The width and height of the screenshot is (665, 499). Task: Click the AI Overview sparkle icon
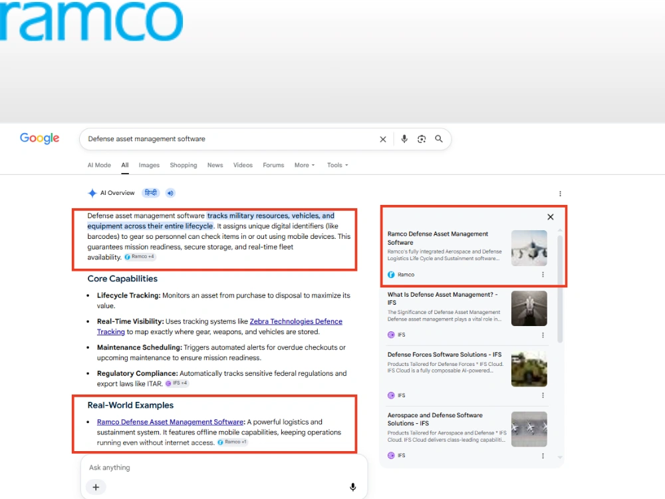click(x=92, y=193)
